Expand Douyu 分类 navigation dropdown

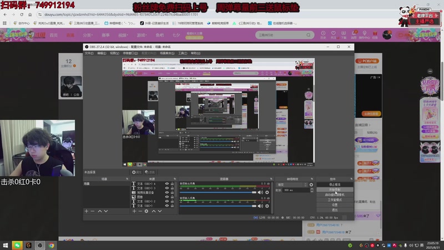coord(88,35)
